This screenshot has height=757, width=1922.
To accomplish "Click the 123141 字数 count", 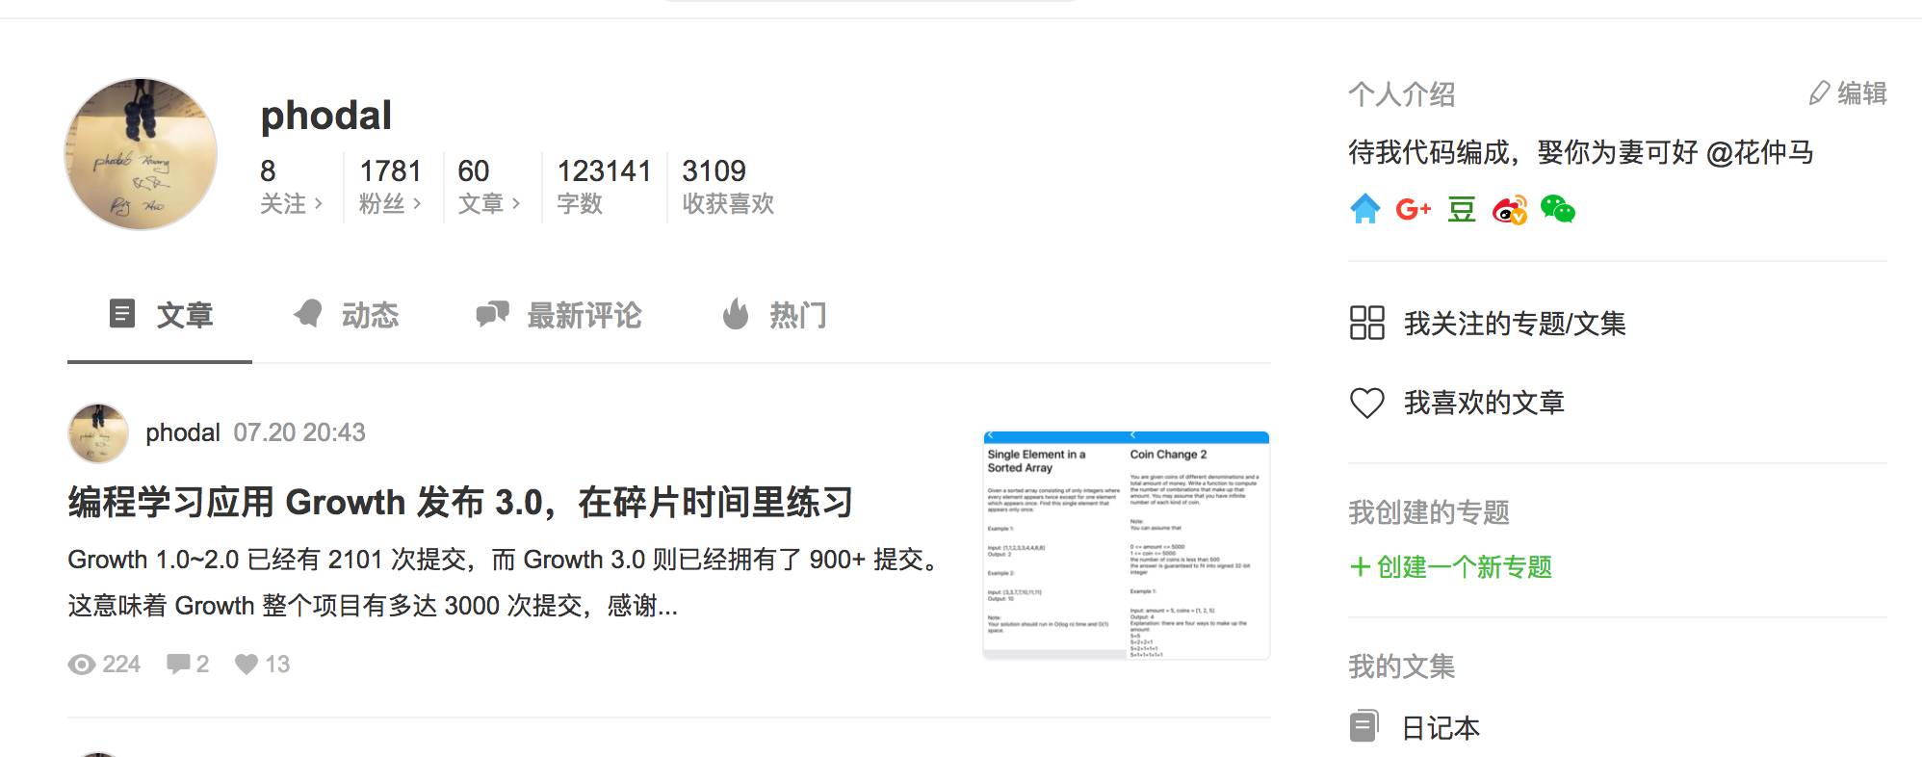I will point(605,186).
